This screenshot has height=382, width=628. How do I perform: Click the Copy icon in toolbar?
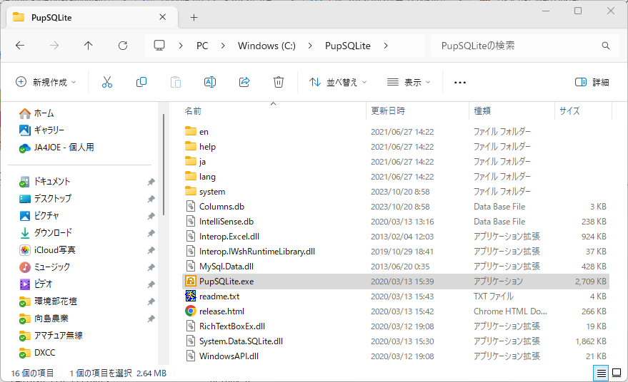[x=141, y=82]
